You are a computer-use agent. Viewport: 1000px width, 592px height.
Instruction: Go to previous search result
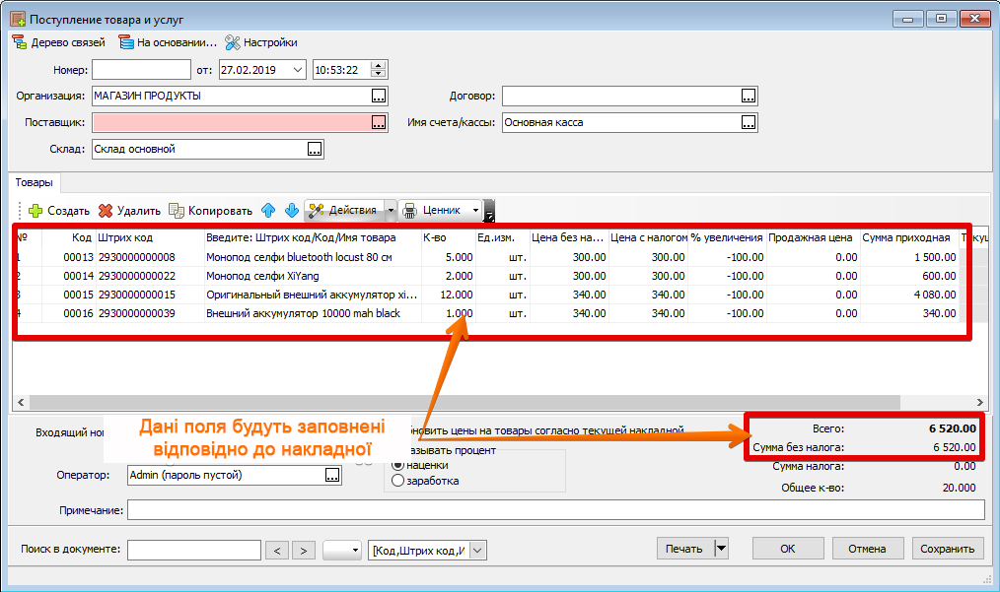click(277, 550)
